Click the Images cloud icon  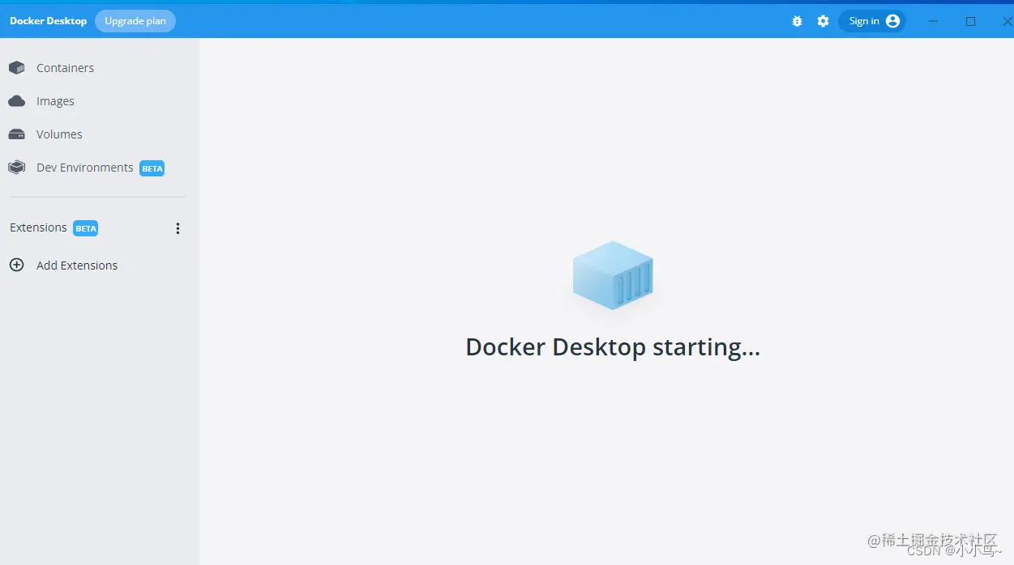(x=16, y=101)
